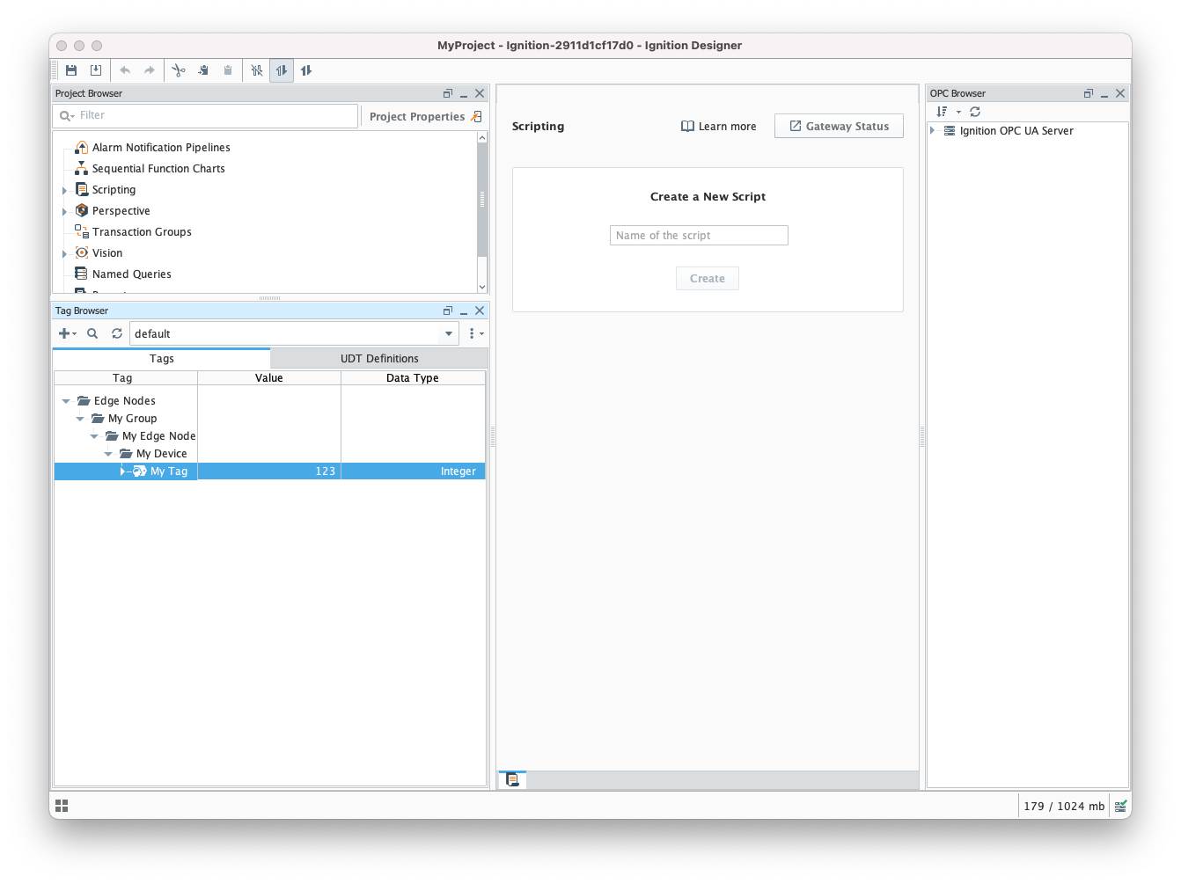The height and width of the screenshot is (884, 1181).
Task: Select the Tags tab
Action: pos(162,358)
